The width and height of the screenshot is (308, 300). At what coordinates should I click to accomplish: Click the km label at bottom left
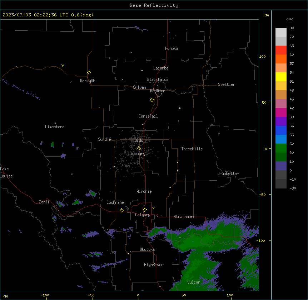5,296
